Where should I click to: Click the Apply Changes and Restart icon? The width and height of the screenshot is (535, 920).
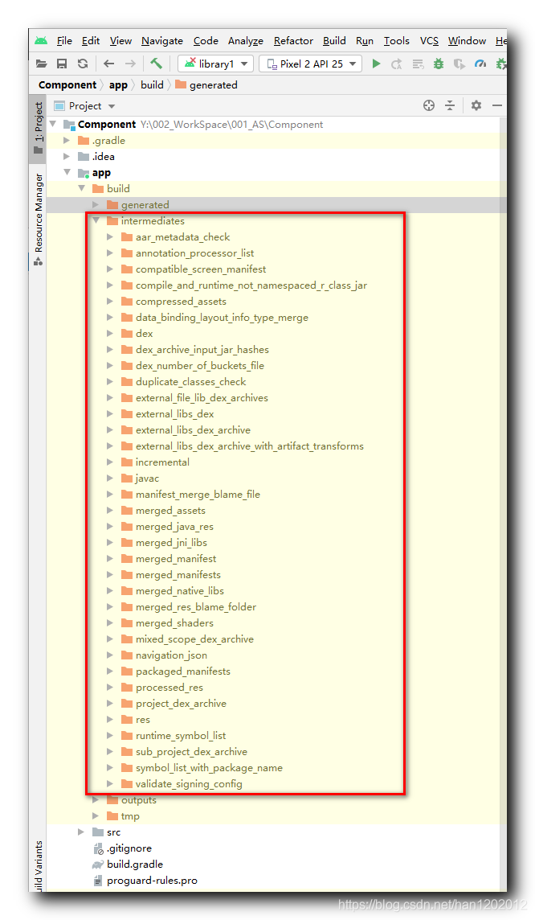pos(397,64)
